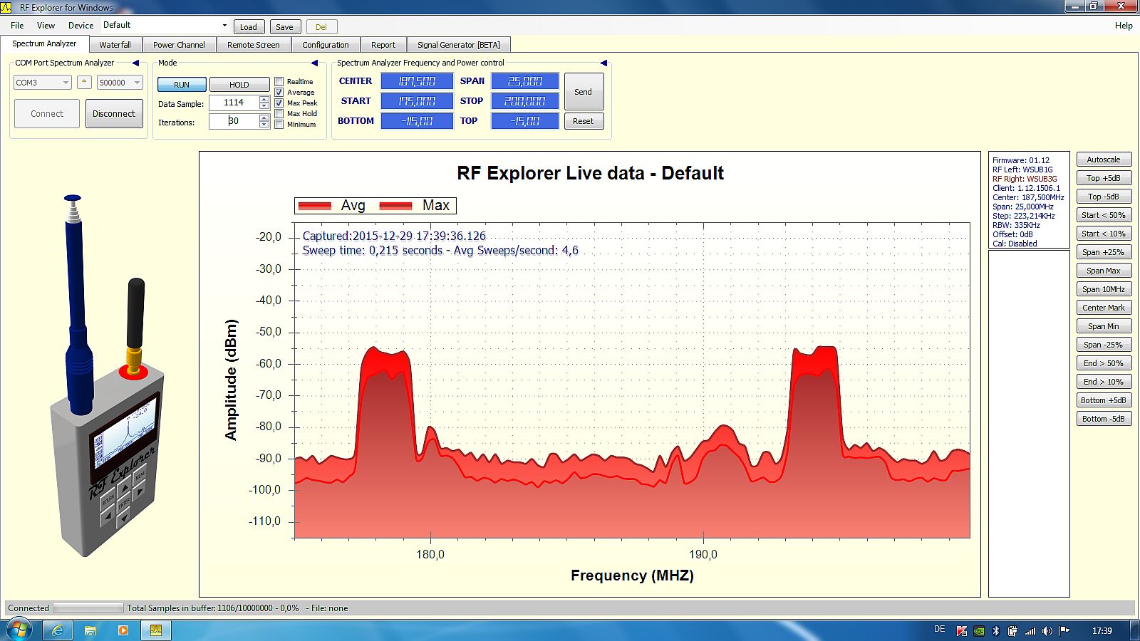Collapse the COM Port Spectrum Analyzer panel arrow
Image resolution: width=1140 pixels, height=641 pixels.
tap(135, 63)
